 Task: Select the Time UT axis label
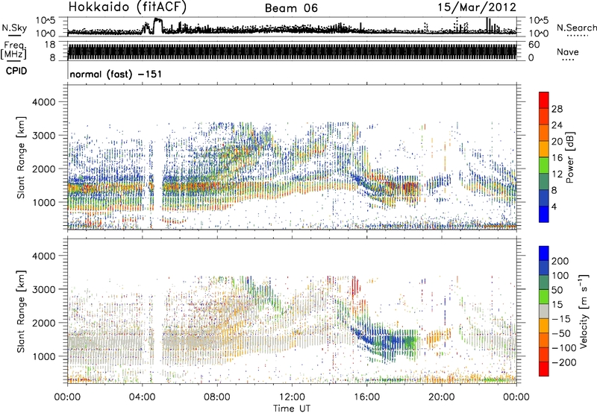(x=292, y=408)
